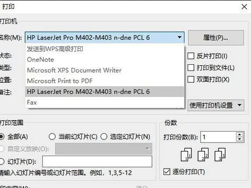
Task: Select 发送到WPS高级打印 printer option
Action: (105, 49)
